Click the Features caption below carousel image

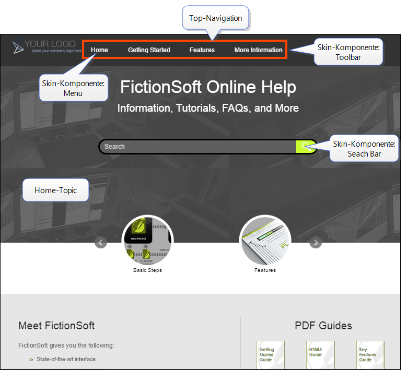coord(265,270)
